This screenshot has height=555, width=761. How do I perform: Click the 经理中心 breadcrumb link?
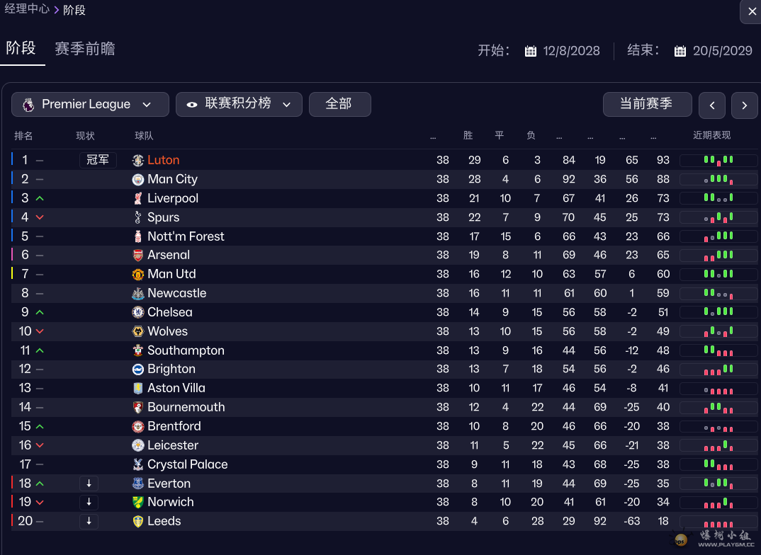coord(27,9)
